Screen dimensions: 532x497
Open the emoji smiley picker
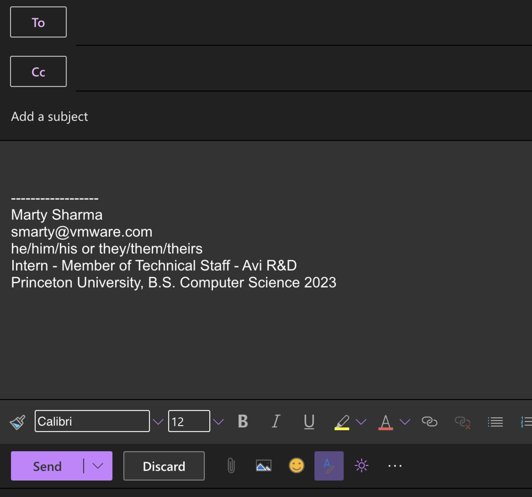(296, 466)
